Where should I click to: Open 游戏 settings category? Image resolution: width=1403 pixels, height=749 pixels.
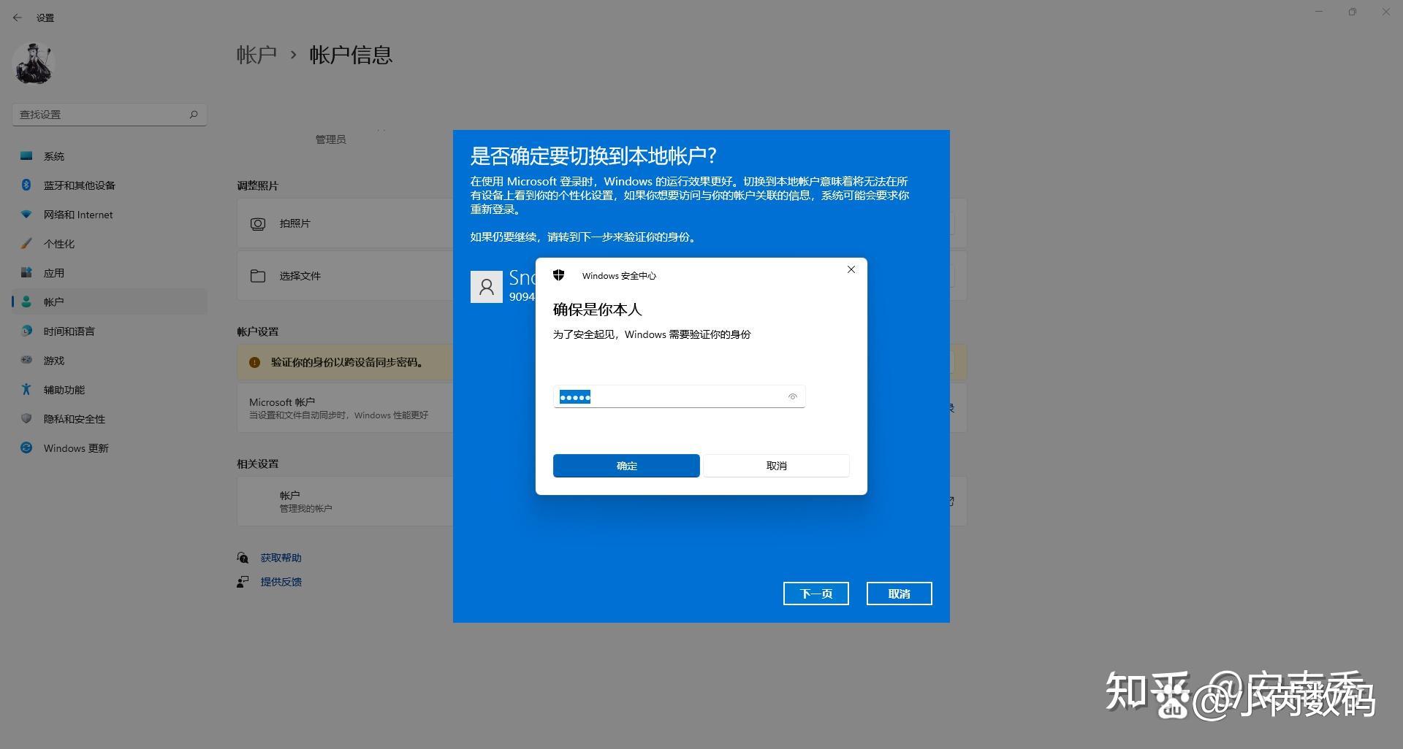[x=110, y=361]
